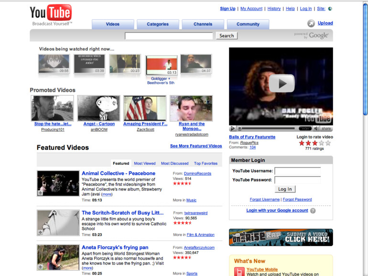Image resolution: width=368 pixels, height=276 pixels.
Task: Open Goldigger + Beethoven's 5th thumbnail
Action: click(161, 65)
